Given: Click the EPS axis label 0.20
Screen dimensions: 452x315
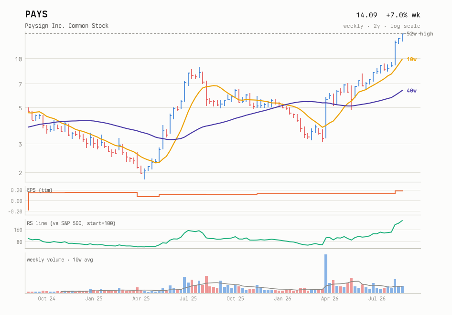Looking at the screenshot, I should point(16,190).
